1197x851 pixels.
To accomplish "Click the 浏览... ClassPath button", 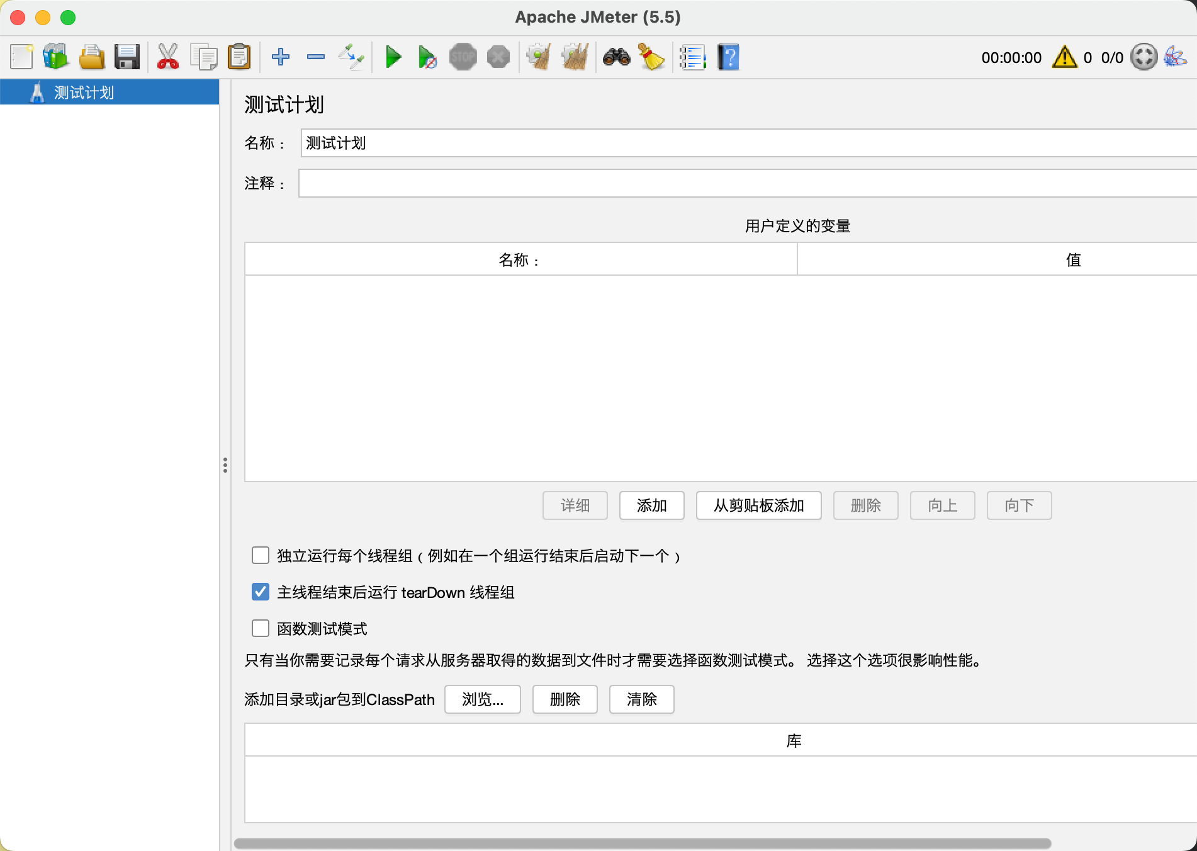I will [x=482, y=699].
